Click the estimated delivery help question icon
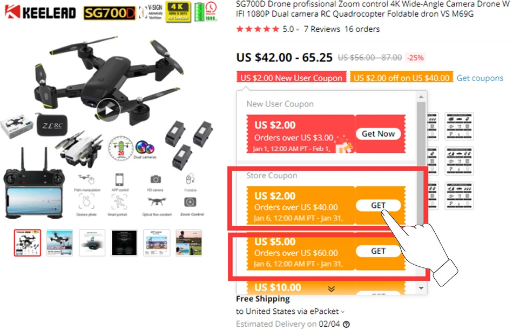 (x=346, y=324)
